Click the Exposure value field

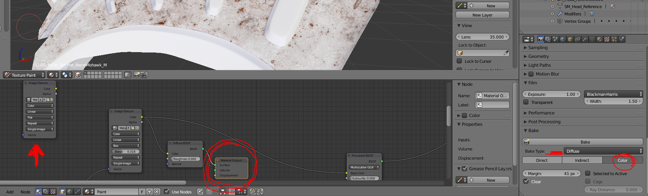(551, 94)
